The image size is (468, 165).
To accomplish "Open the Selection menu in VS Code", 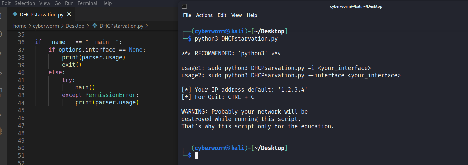I will click(25, 3).
